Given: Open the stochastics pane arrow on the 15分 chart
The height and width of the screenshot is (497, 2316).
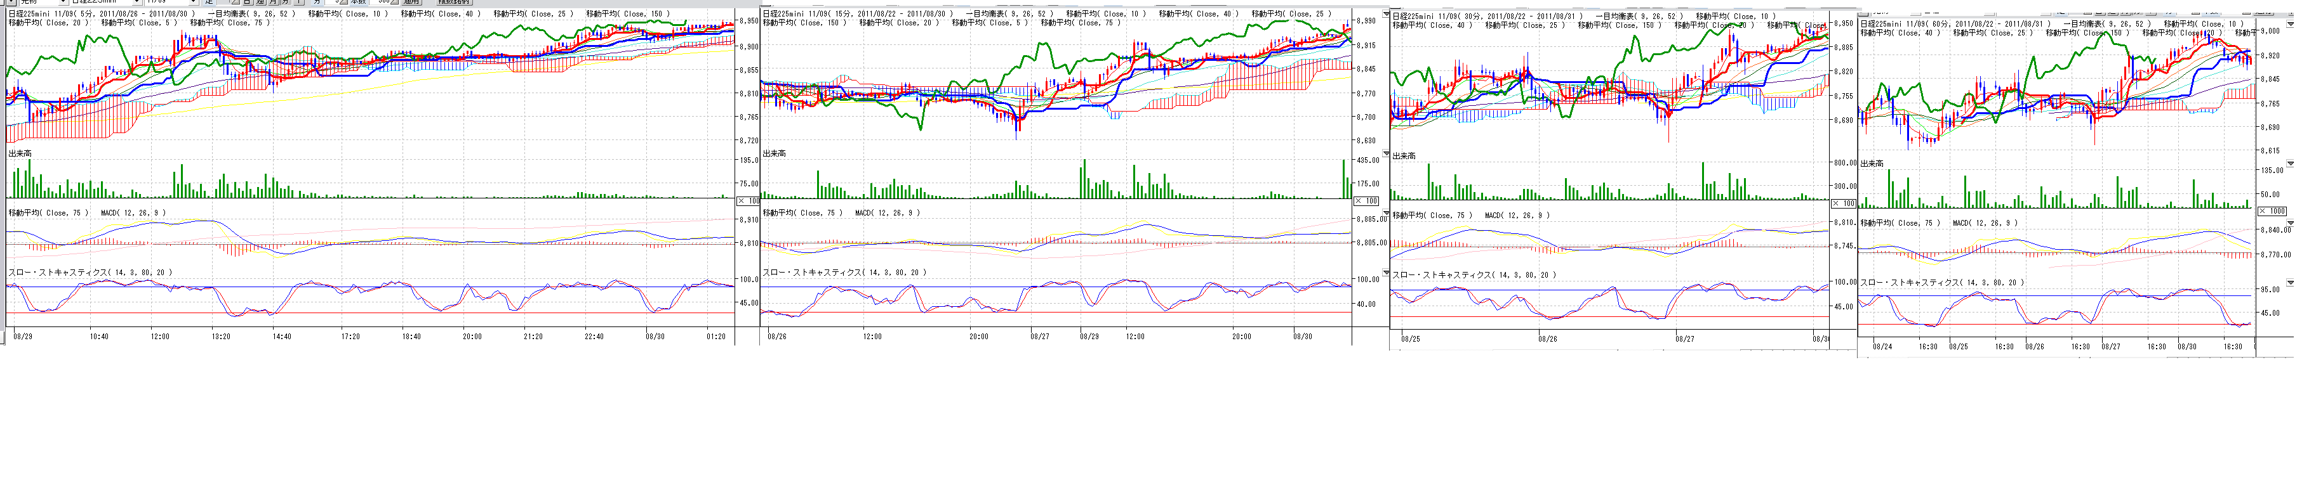Looking at the screenshot, I should [x=1385, y=273].
